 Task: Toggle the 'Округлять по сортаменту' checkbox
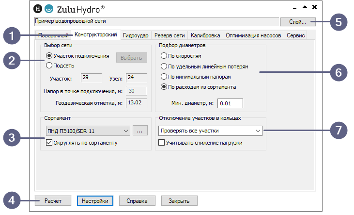tap(49, 143)
